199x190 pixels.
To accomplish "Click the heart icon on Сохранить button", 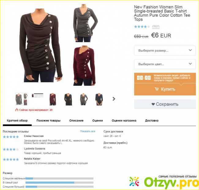I will (153, 104).
